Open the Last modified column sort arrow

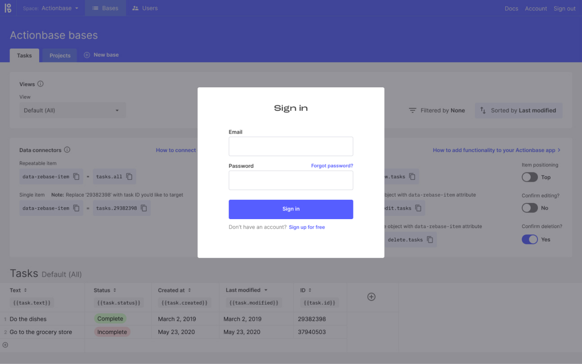coord(266,290)
